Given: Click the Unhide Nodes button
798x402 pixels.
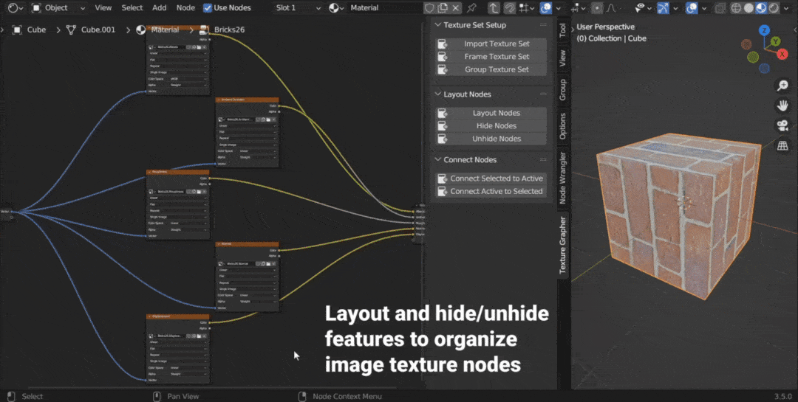Looking at the screenshot, I should tap(491, 138).
